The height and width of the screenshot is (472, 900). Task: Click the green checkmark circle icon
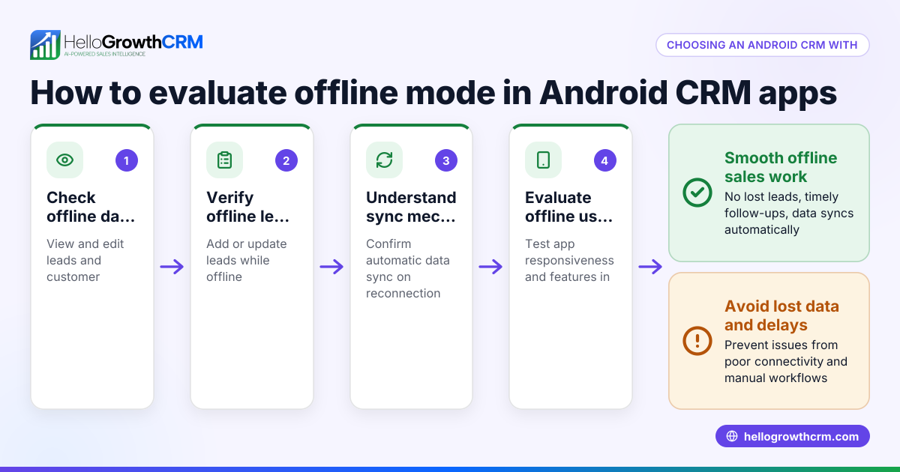click(x=697, y=193)
